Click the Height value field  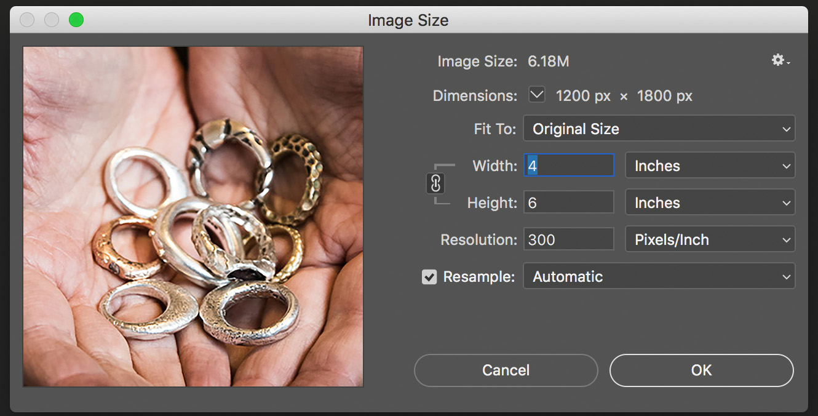pyautogui.click(x=569, y=202)
